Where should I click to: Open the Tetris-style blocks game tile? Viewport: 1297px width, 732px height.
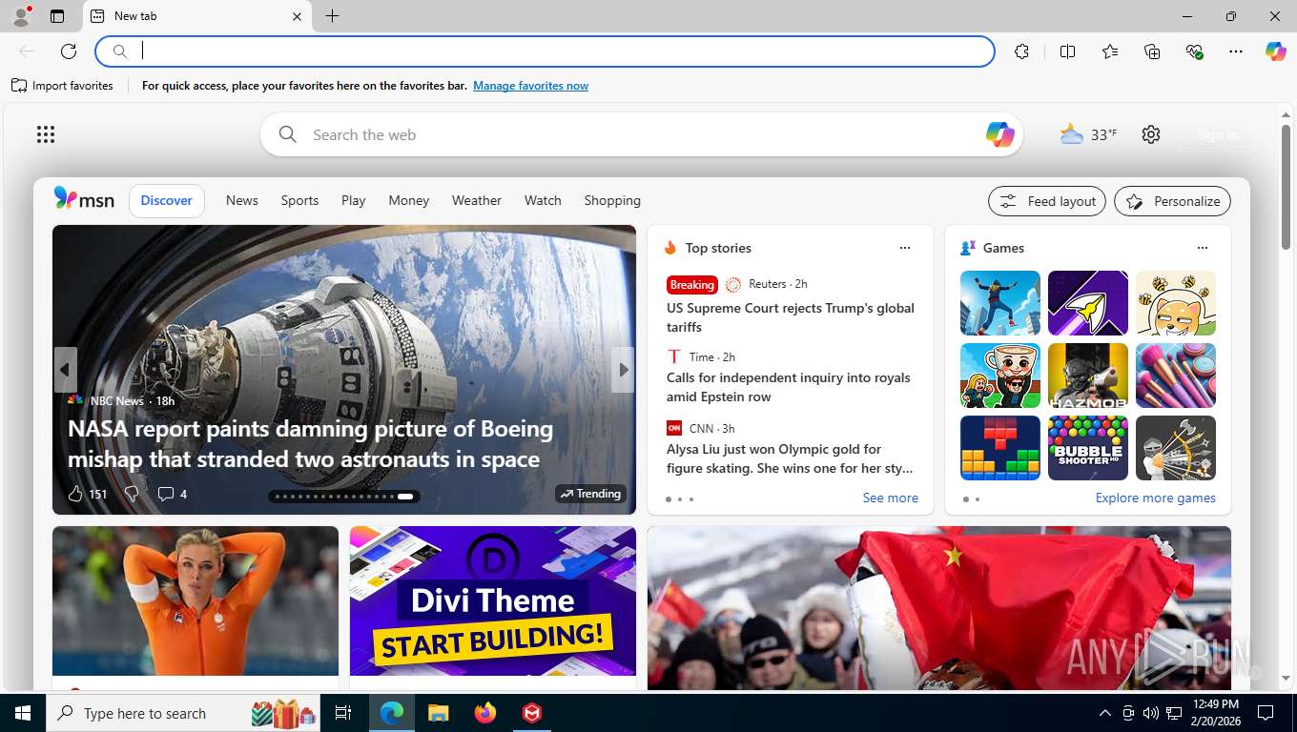(x=1000, y=448)
